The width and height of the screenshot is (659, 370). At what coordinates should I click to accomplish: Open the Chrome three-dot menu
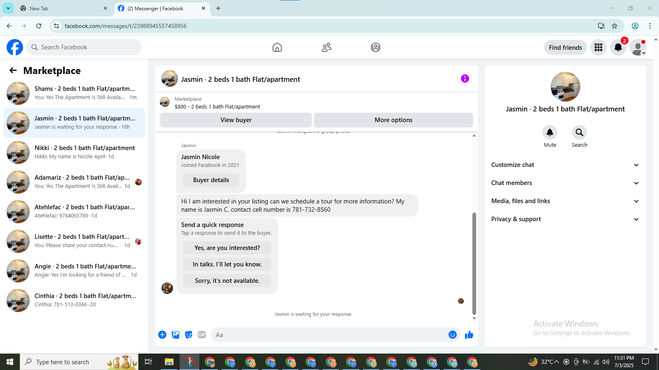click(x=650, y=26)
